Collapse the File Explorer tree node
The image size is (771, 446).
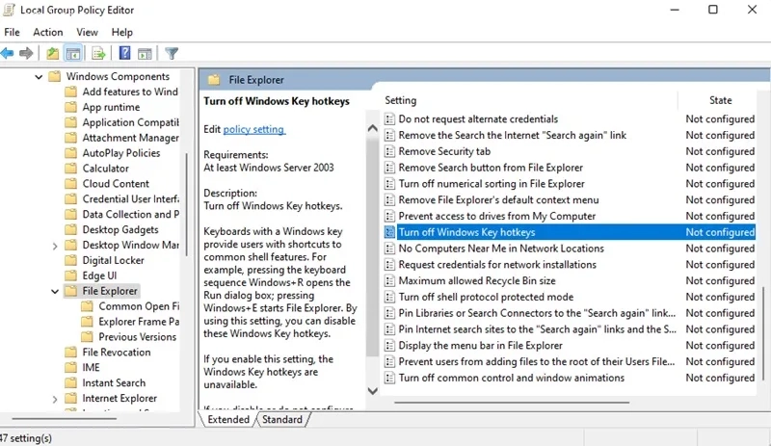(x=55, y=292)
